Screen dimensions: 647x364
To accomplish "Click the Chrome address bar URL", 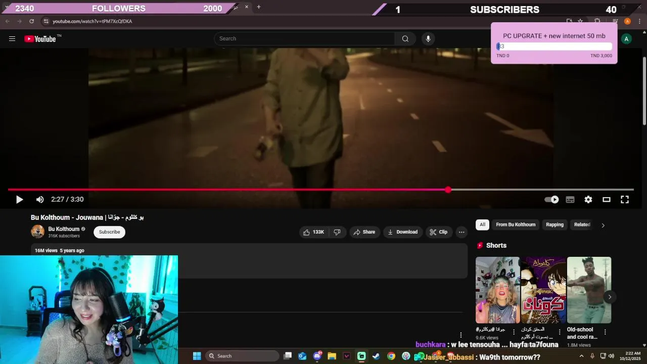I will (92, 21).
